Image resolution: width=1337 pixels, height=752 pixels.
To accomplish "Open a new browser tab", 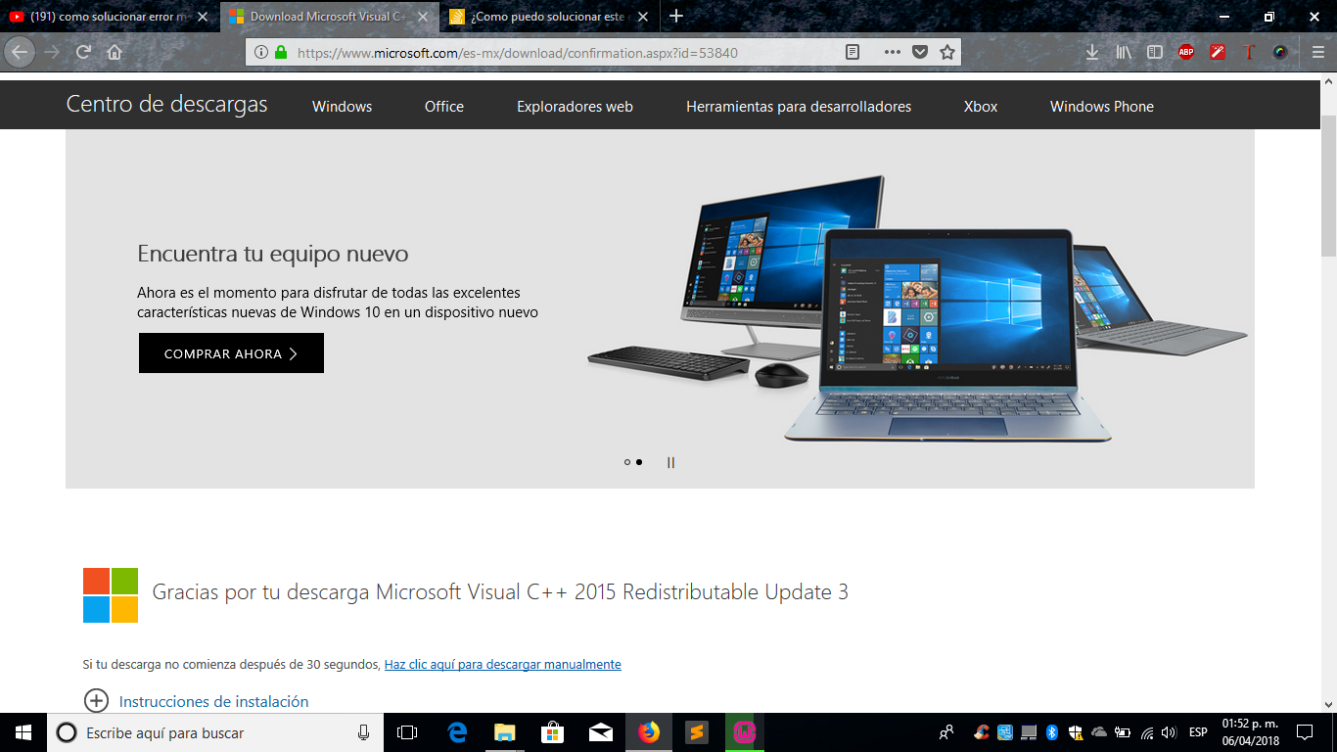I will [676, 16].
